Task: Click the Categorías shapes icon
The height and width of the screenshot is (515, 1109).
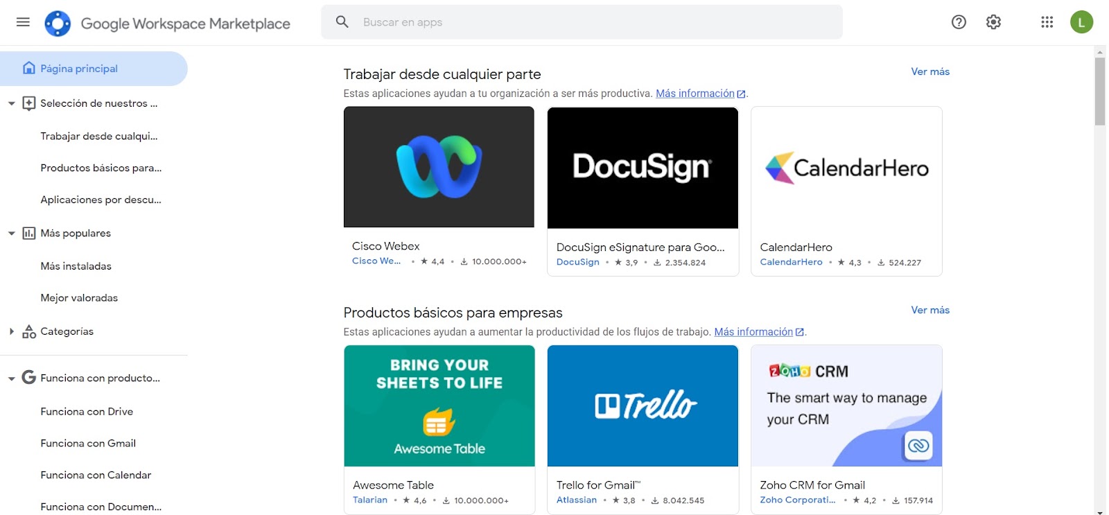Action: (x=29, y=331)
